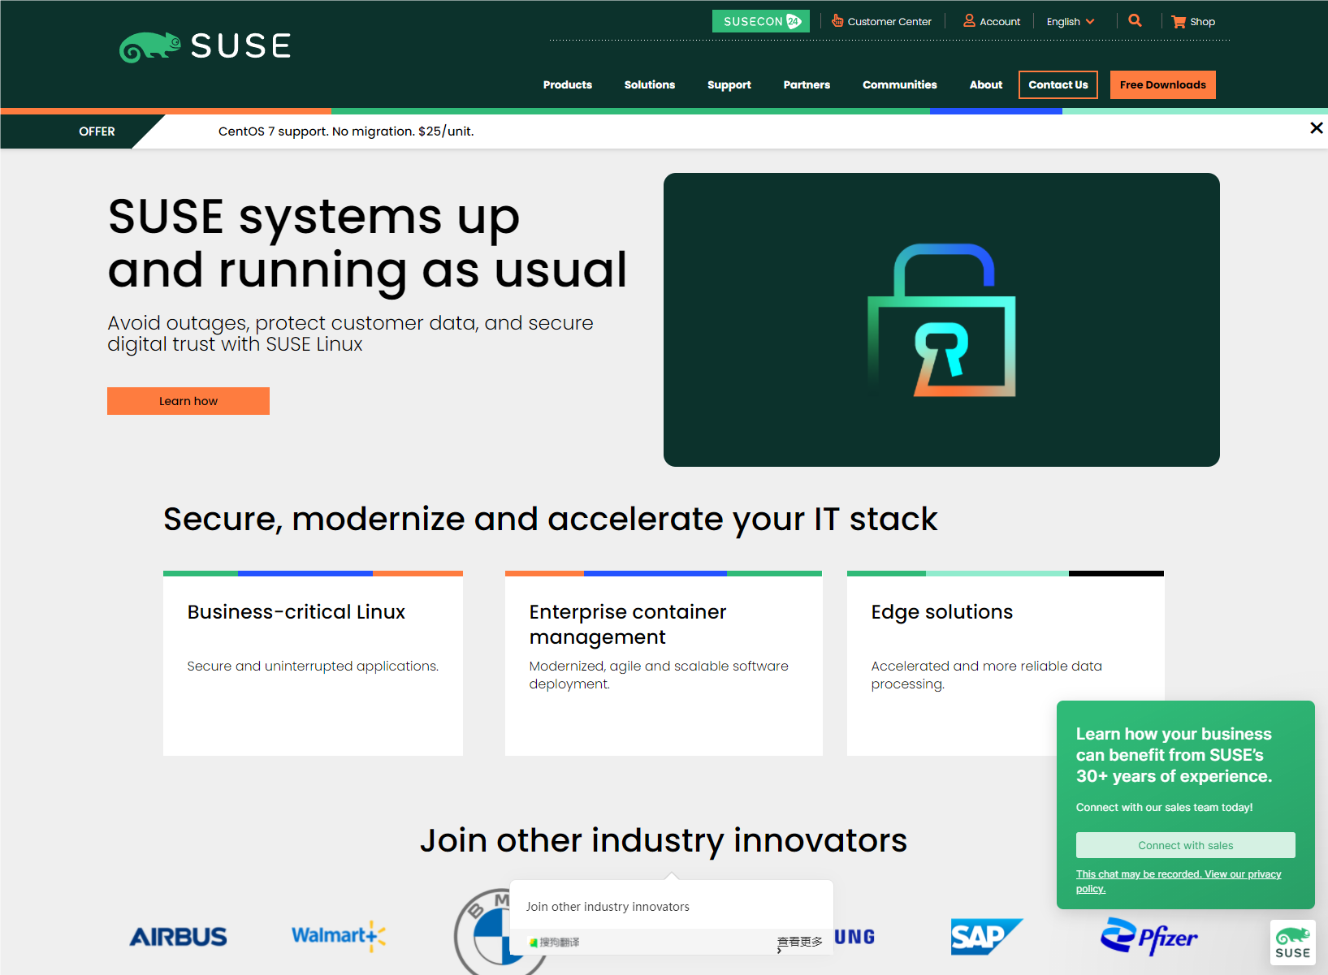Click the Free Downloads button
1328x975 pixels.
tap(1163, 84)
